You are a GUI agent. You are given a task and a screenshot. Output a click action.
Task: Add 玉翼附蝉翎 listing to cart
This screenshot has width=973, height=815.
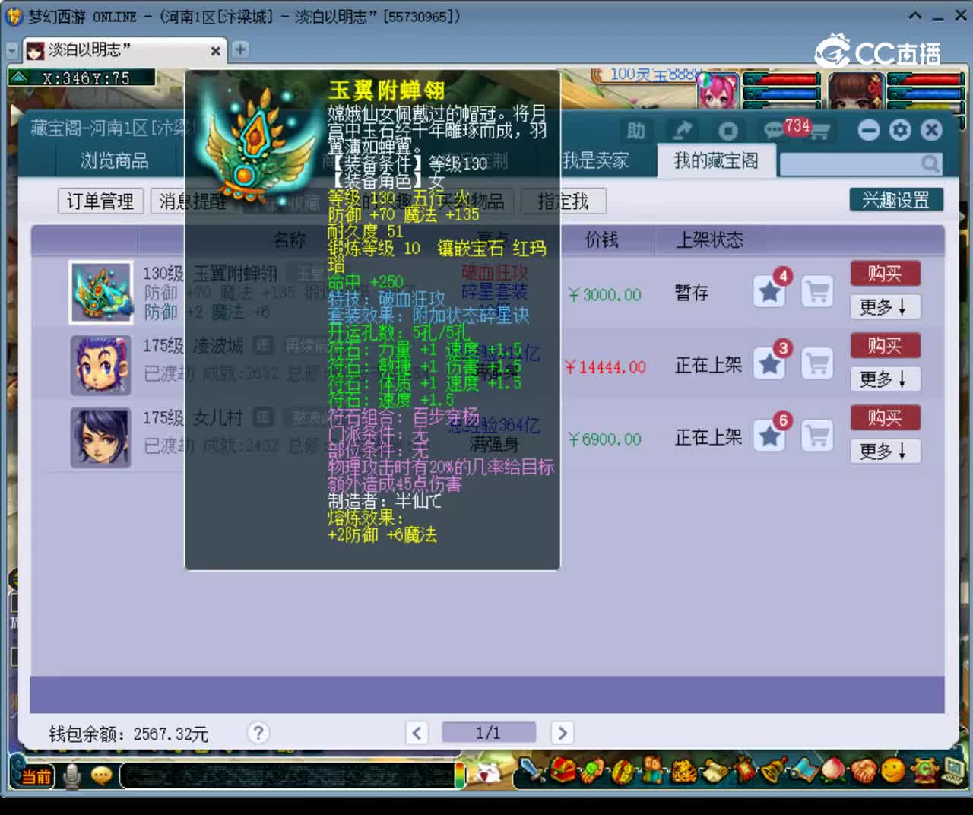[818, 291]
